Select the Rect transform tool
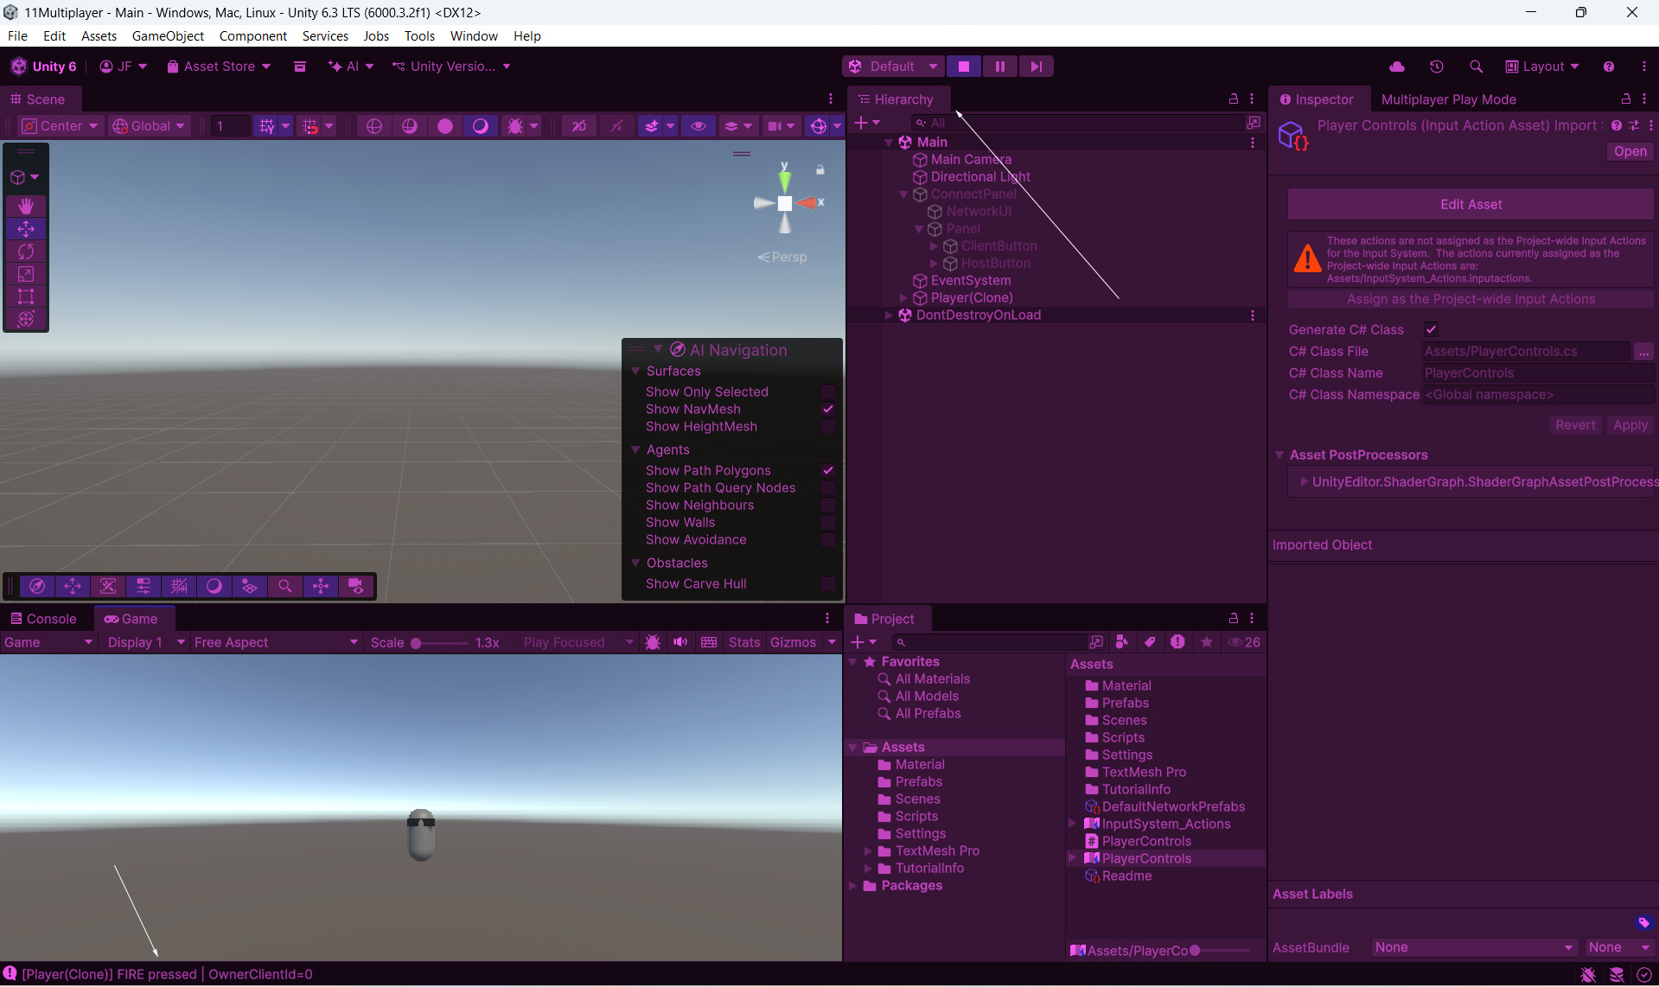The width and height of the screenshot is (1659, 987). click(26, 296)
